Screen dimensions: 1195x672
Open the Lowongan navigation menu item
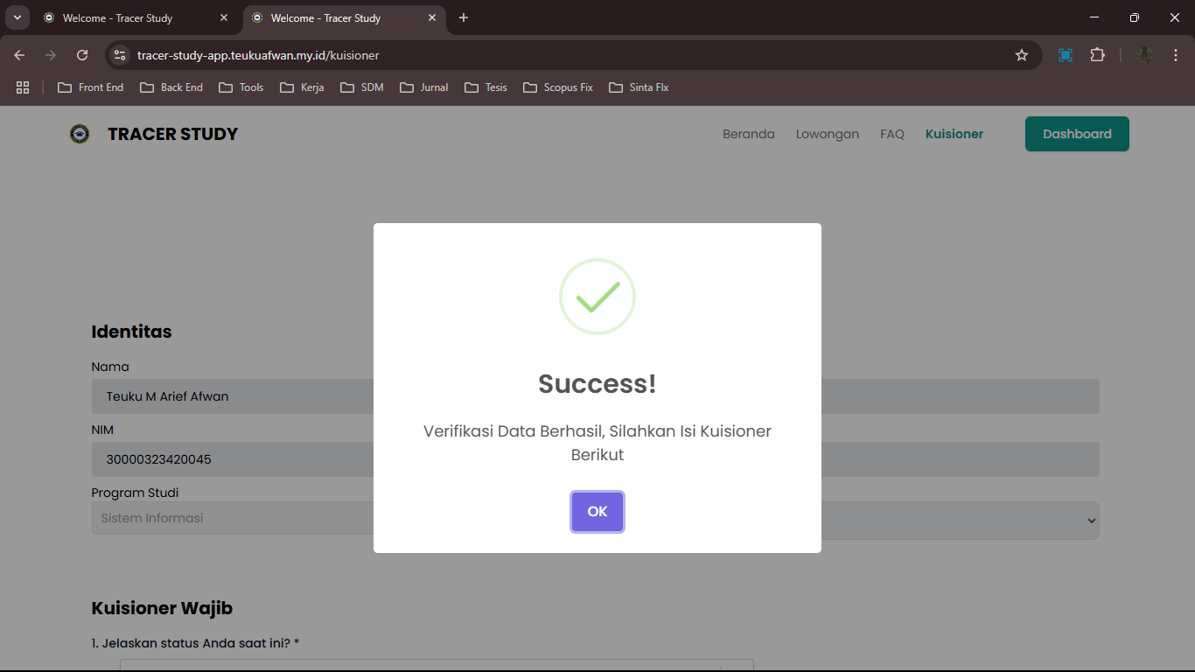827,134
